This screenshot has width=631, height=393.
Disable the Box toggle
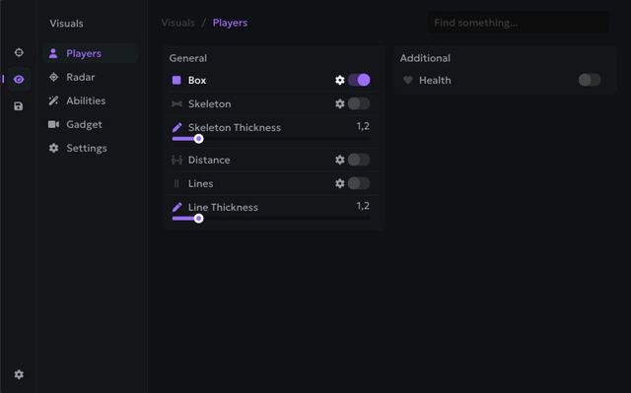[x=359, y=80]
